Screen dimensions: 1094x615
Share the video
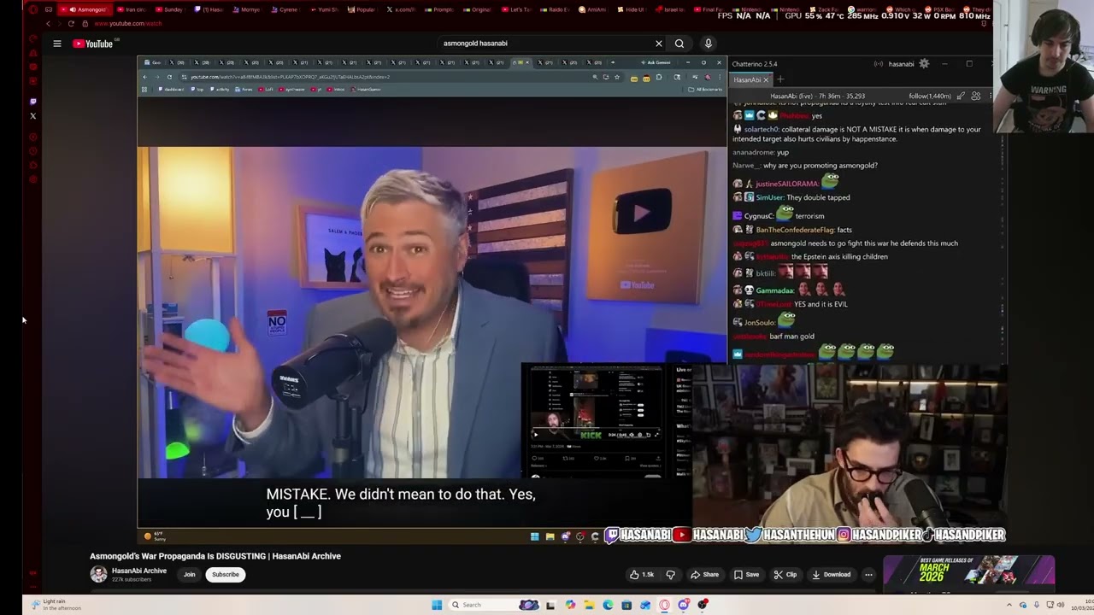[x=704, y=575]
